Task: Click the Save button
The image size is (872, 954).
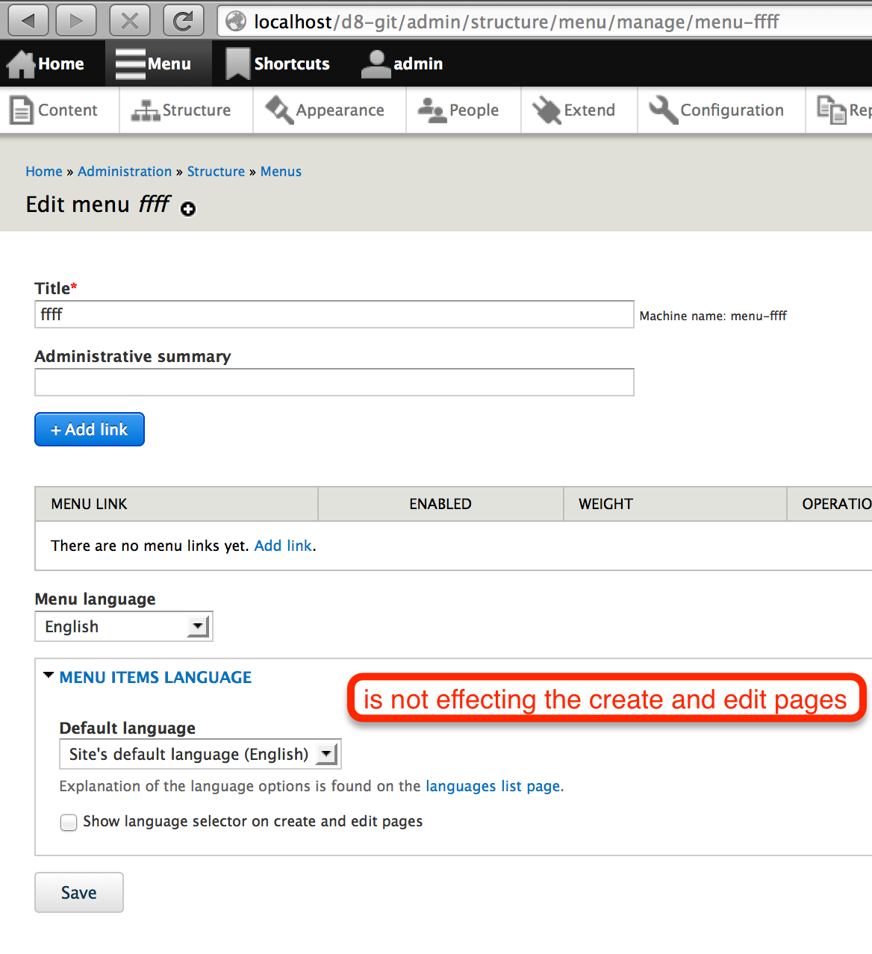Action: click(78, 892)
